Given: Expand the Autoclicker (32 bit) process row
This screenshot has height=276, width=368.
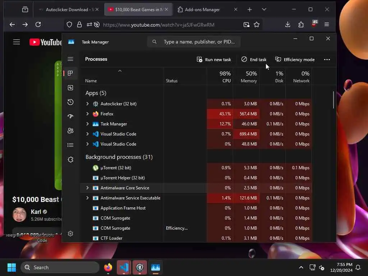Looking at the screenshot, I should click(x=88, y=104).
